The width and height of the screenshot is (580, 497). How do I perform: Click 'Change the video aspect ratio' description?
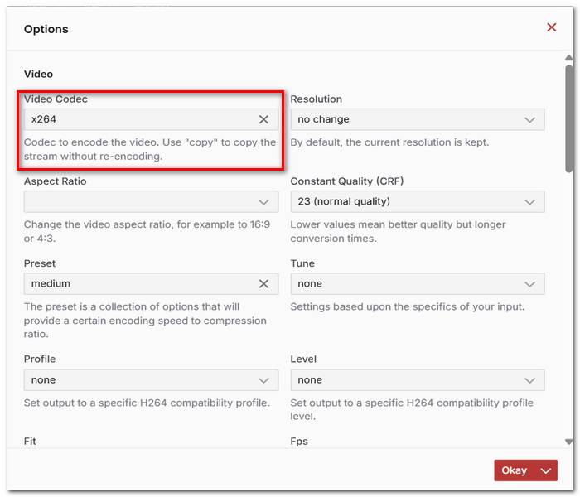147,231
